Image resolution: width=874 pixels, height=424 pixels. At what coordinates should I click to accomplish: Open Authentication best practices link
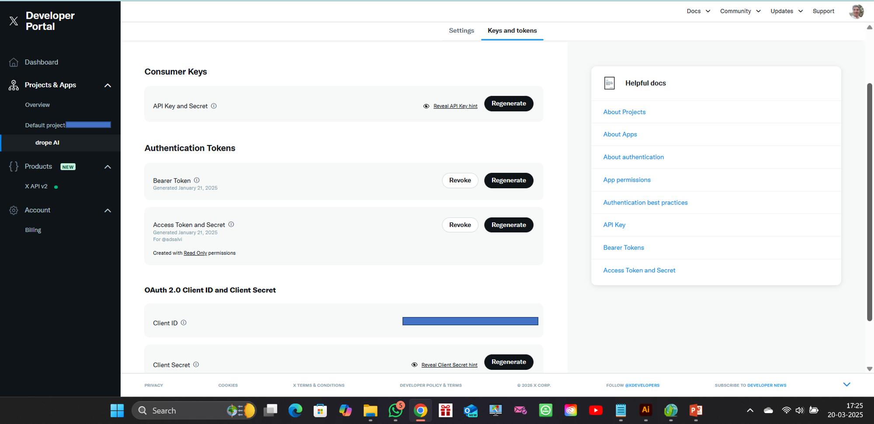(x=645, y=203)
